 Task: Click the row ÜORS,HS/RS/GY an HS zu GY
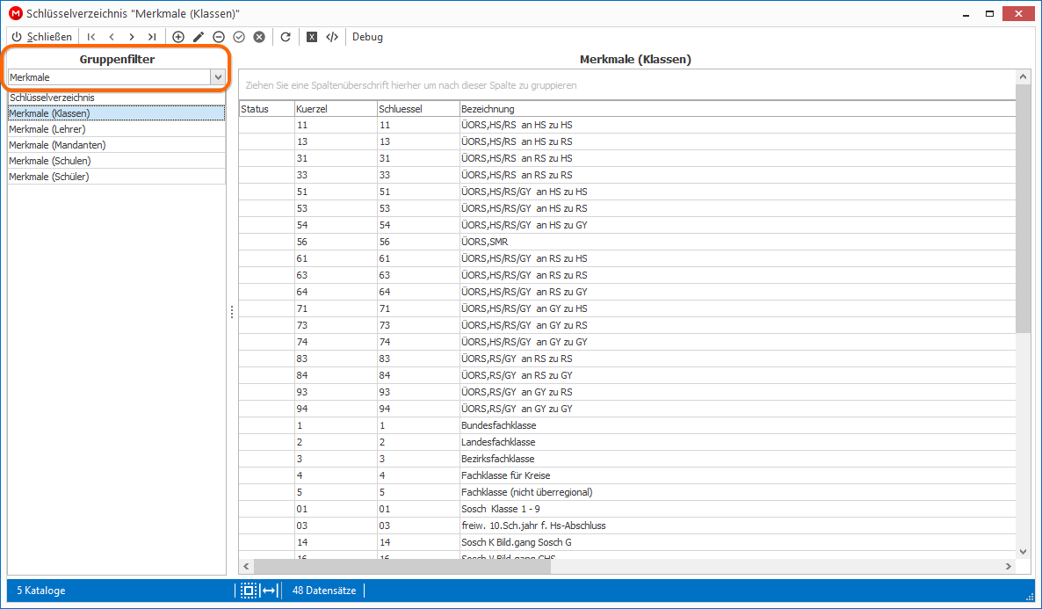click(627, 225)
